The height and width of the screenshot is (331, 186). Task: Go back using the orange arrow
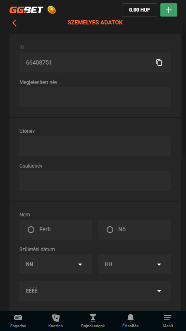(x=14, y=23)
